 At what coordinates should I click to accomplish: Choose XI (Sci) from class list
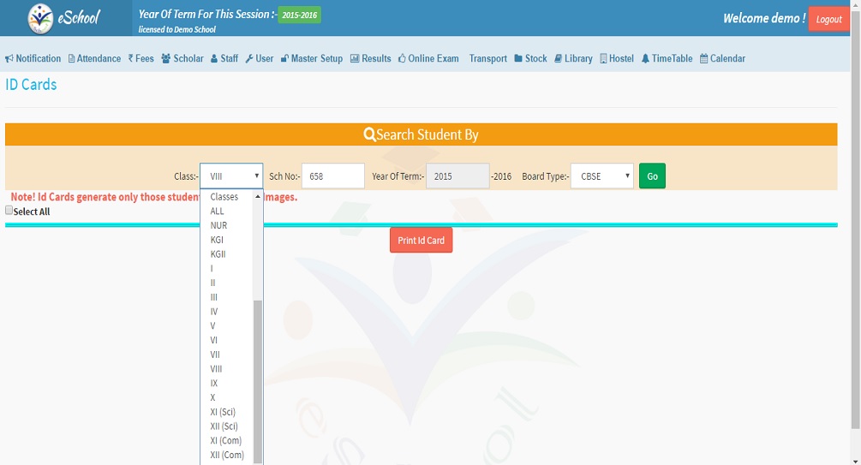coord(223,412)
